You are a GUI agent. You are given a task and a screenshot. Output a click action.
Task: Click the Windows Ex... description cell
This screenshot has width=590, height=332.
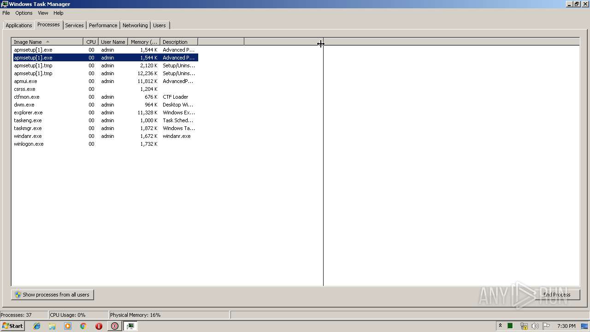[x=179, y=113]
